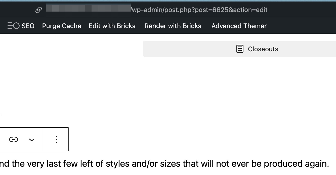Click the words "produced again" in paragraph
336x175 pixels.
[x=297, y=164]
